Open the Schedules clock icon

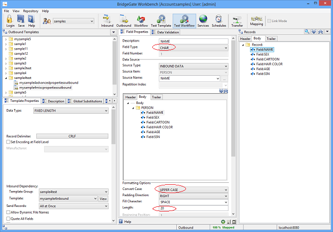click(219, 21)
